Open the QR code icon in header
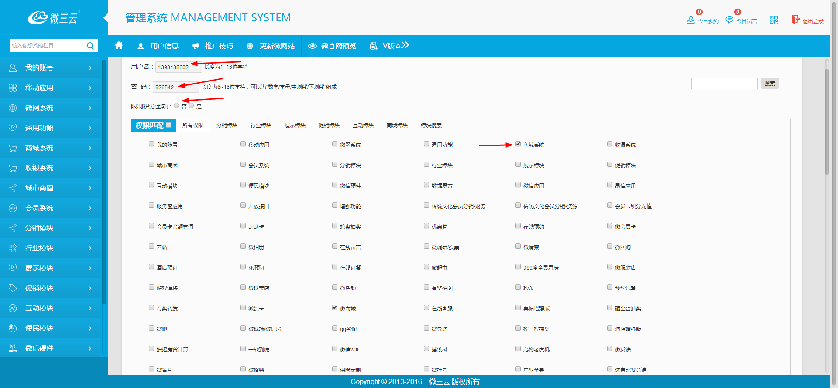Viewport: 838px width, 388px height. click(x=773, y=20)
